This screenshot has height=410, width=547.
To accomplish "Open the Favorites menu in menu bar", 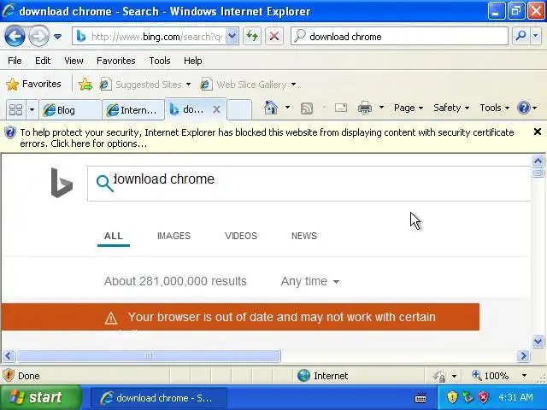I will [x=116, y=61].
